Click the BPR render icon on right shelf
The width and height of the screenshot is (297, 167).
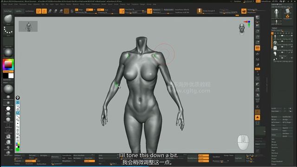258,18
